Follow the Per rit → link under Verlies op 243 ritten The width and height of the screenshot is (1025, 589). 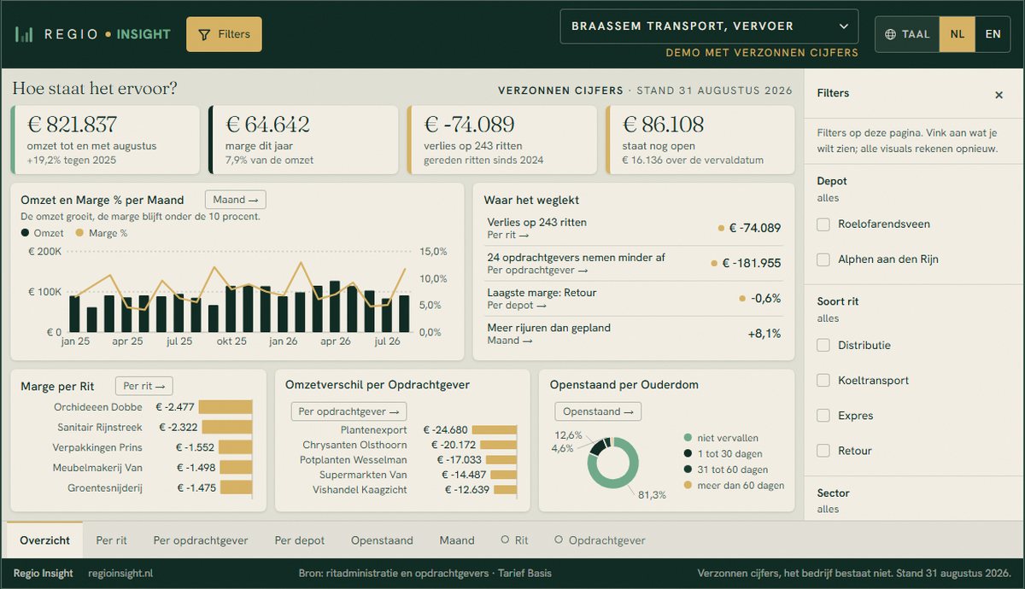508,235
